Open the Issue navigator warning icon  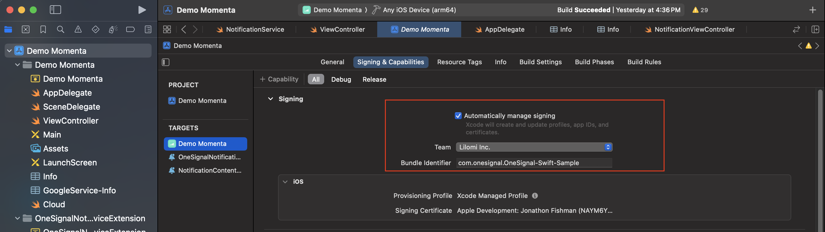coord(78,29)
